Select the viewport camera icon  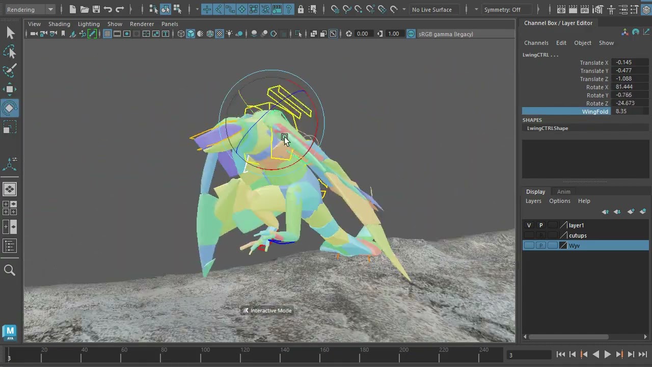(x=34, y=34)
